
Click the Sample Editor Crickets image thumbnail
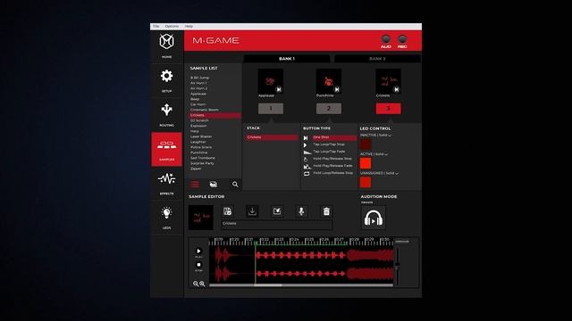[200, 218]
